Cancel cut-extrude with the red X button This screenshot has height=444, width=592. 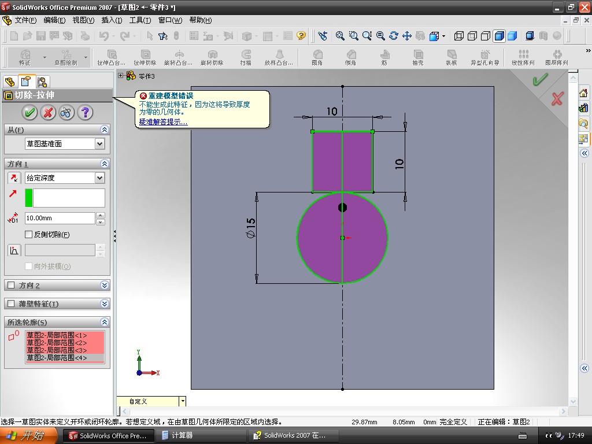coord(49,113)
